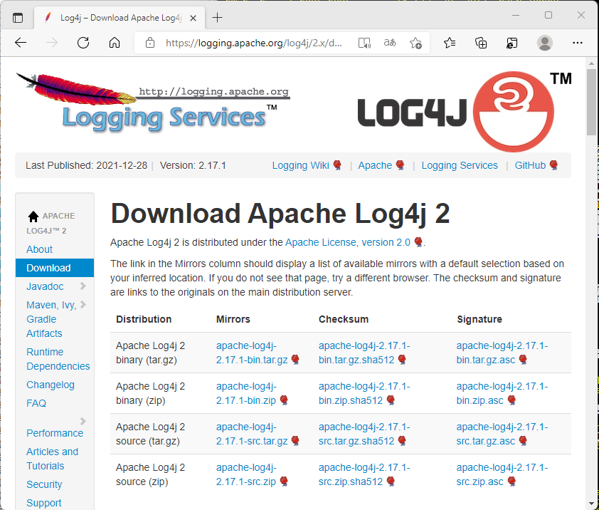599x510 pixels.
Task: Close the Log4j Download tab
Action: [x=194, y=18]
